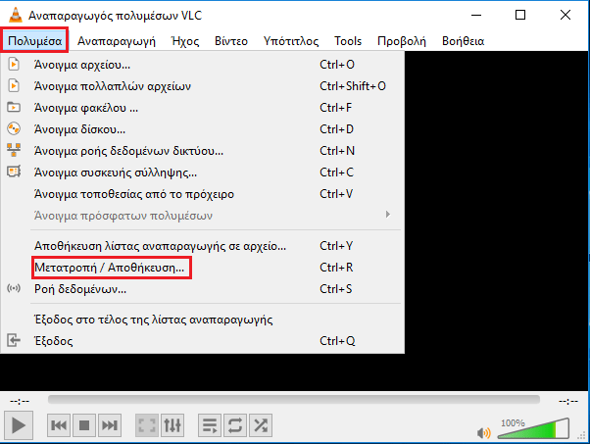Screen dimensions: 590x444
Task: Click the folder icon beside Άνοιγμα φακέλου
Action: 14,107
